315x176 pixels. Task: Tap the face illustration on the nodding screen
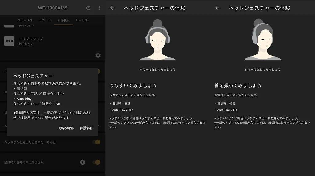157,40
